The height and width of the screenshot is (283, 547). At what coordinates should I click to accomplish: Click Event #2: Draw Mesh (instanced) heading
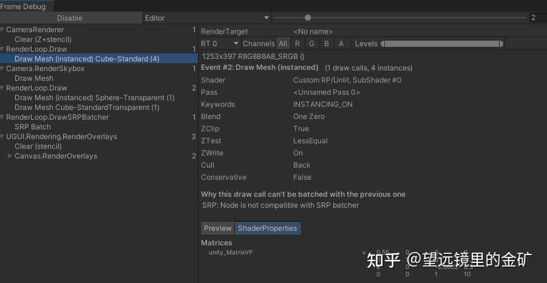click(260, 67)
